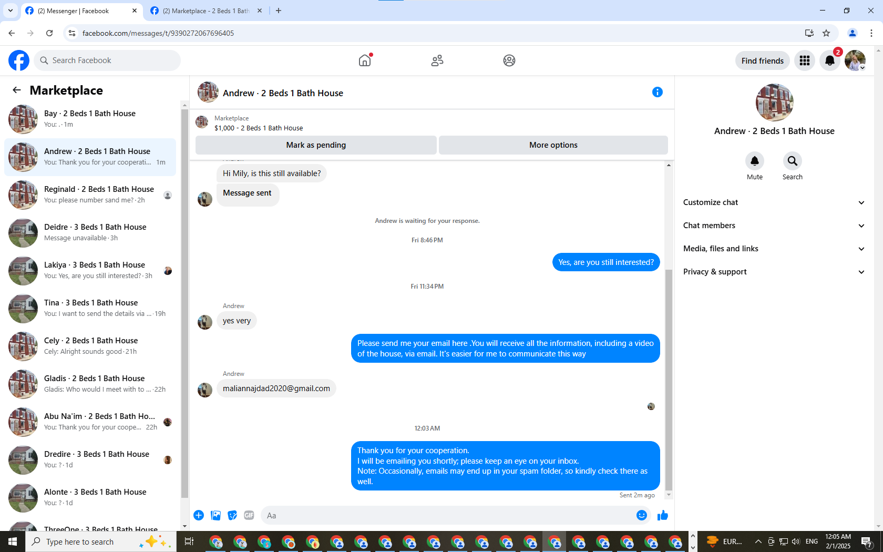Viewport: 883px width, 552px height.
Task: Click the install app icon in address bar
Action: pyautogui.click(x=809, y=33)
